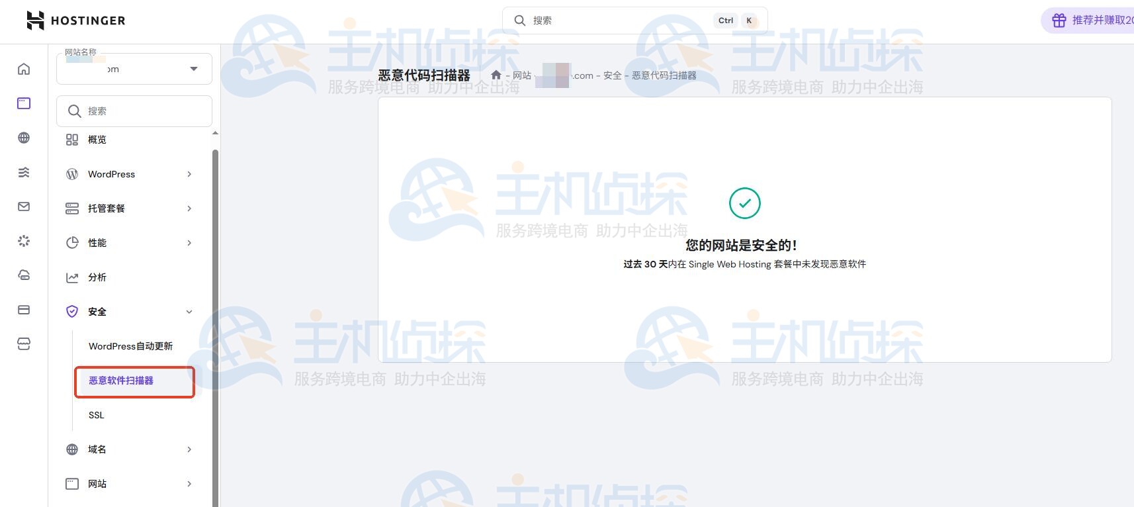Click the hosting plan server icon

pyautogui.click(x=72, y=208)
